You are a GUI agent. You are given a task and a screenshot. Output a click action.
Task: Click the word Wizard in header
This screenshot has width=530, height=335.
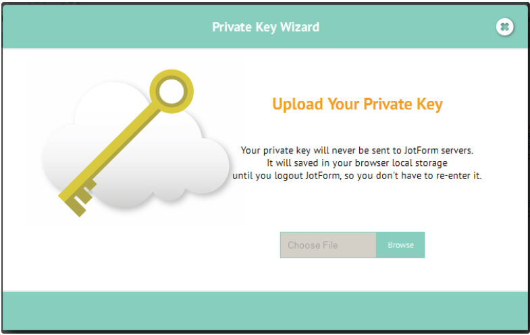pyautogui.click(x=300, y=27)
